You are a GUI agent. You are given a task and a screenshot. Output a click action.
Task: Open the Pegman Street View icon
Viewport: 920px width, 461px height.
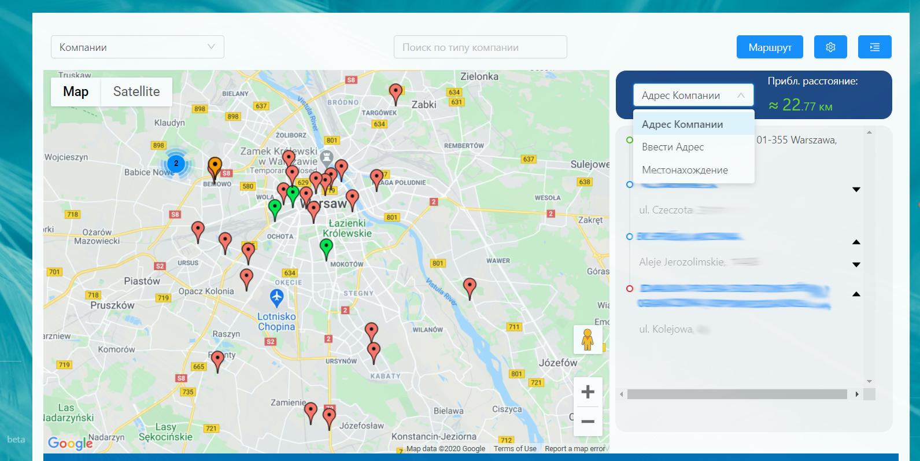click(588, 340)
